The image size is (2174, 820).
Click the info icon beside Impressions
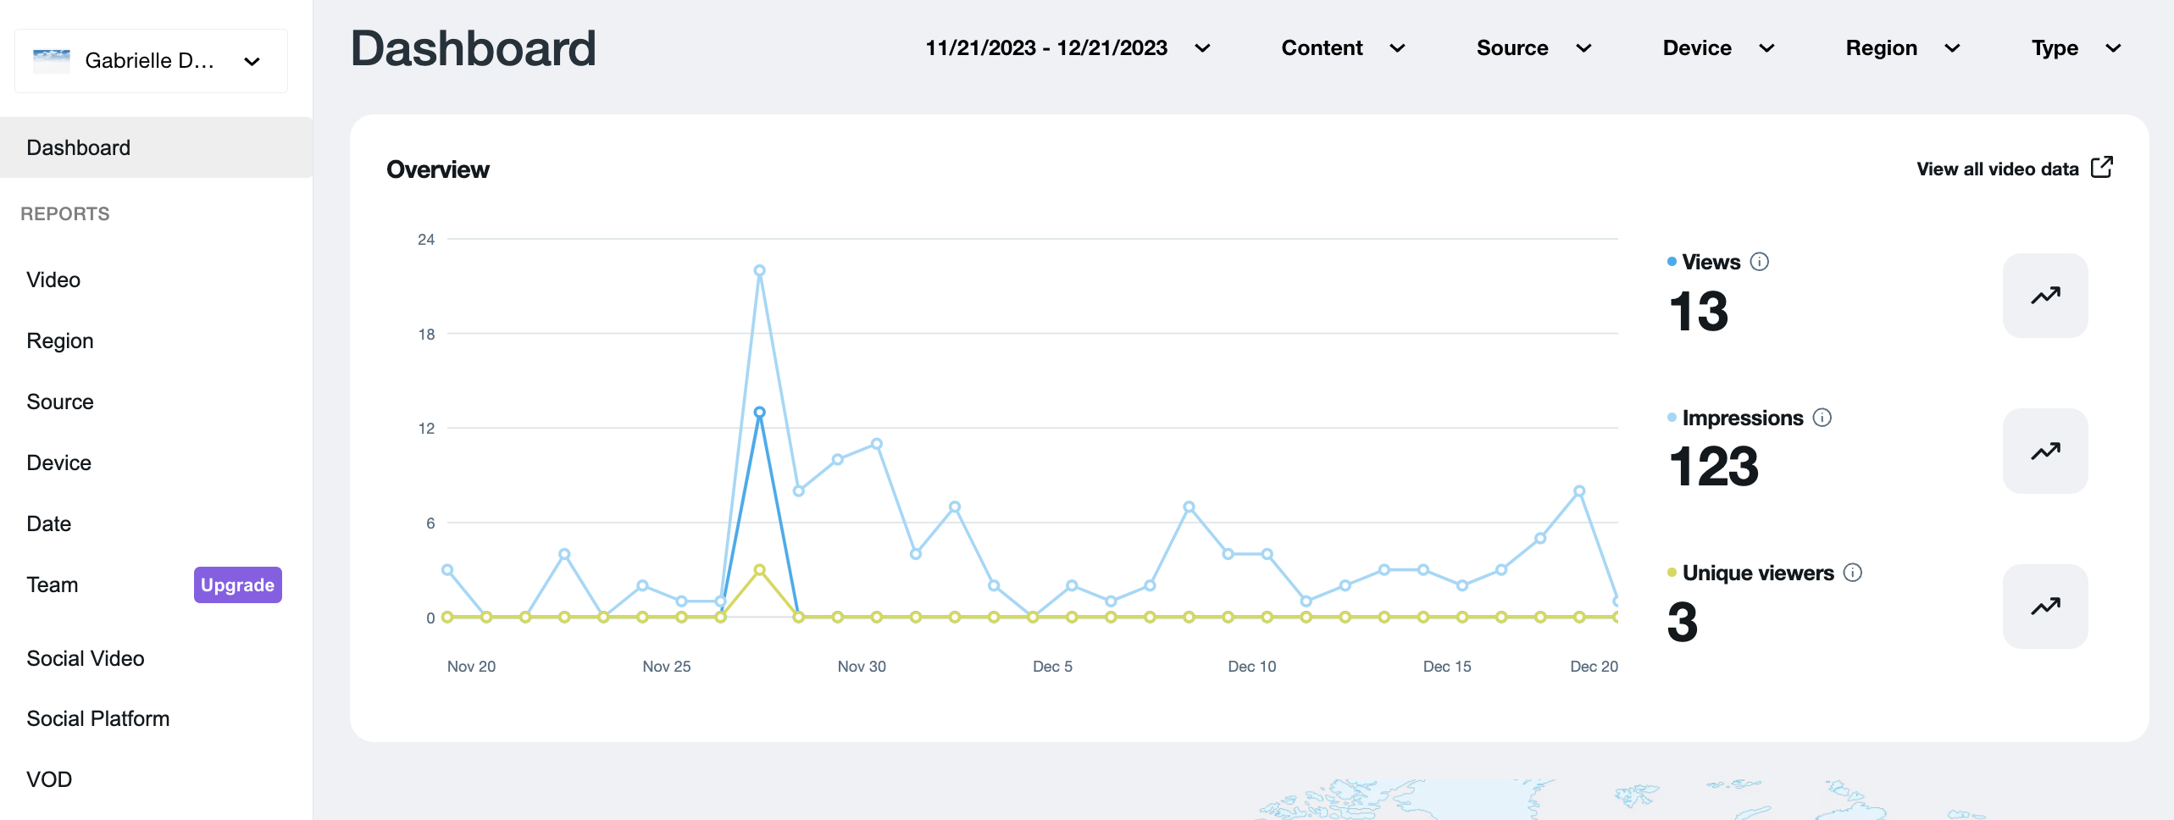coord(1822,418)
